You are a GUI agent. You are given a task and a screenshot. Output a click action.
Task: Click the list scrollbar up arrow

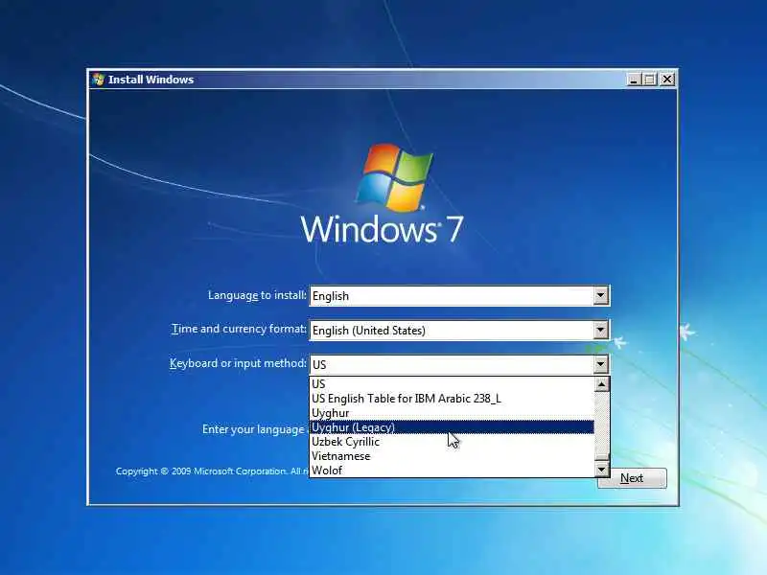coord(602,384)
